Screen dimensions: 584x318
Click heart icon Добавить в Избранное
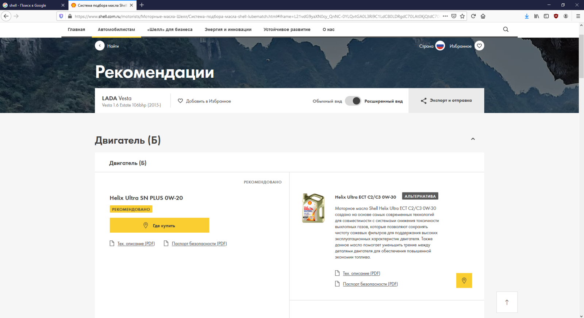(180, 101)
